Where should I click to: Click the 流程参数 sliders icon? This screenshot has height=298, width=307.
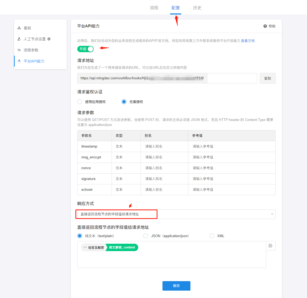coord(19,50)
